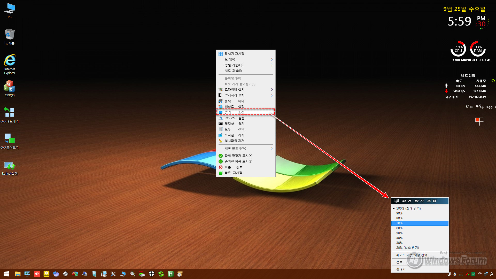This screenshot has height=279, width=496.
Task: Select the 50% brightness option
Action: pos(420,233)
